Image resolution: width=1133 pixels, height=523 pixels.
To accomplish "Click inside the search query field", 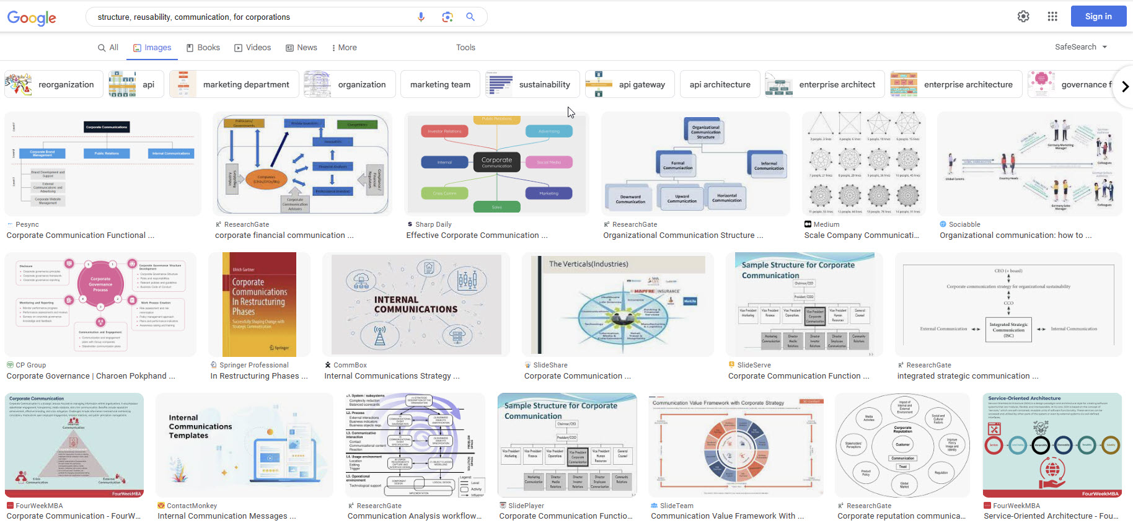I will (x=248, y=17).
